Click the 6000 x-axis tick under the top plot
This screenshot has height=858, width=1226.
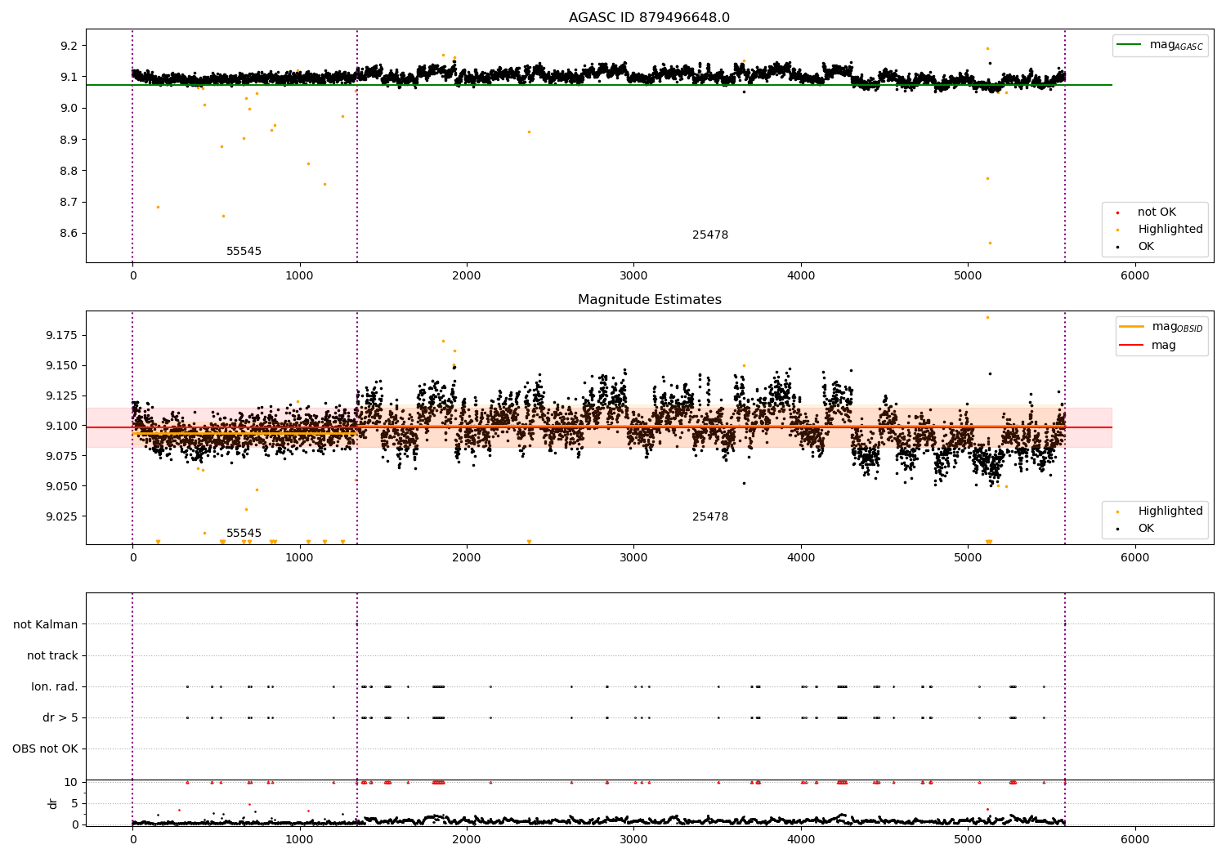pyautogui.click(x=1134, y=276)
